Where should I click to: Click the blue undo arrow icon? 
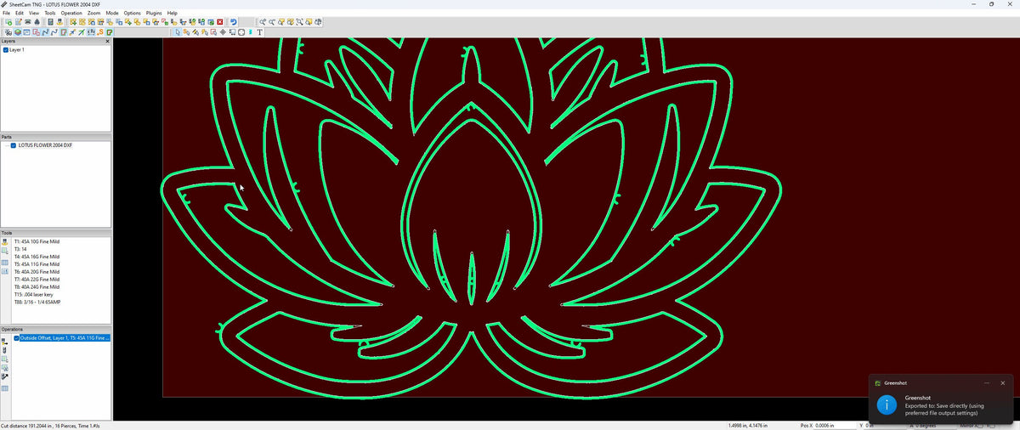[x=234, y=21]
